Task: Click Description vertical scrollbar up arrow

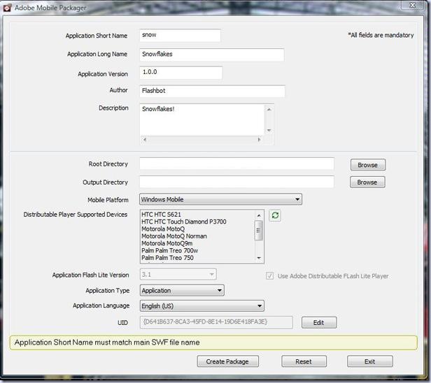Action: [x=269, y=109]
